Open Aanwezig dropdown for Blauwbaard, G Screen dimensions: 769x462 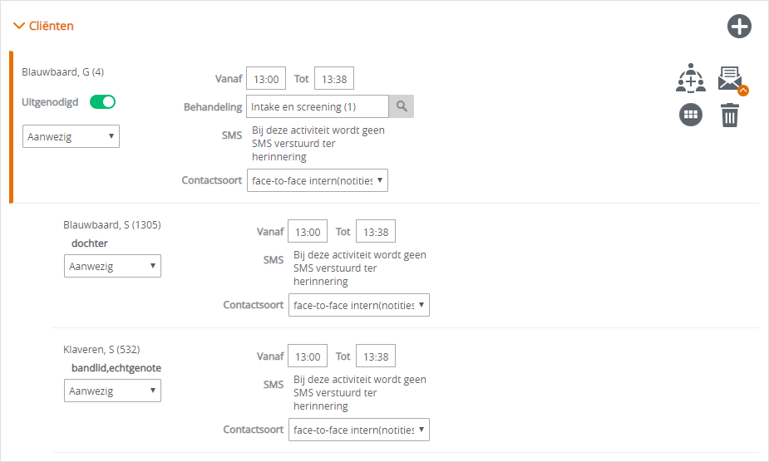coord(71,136)
